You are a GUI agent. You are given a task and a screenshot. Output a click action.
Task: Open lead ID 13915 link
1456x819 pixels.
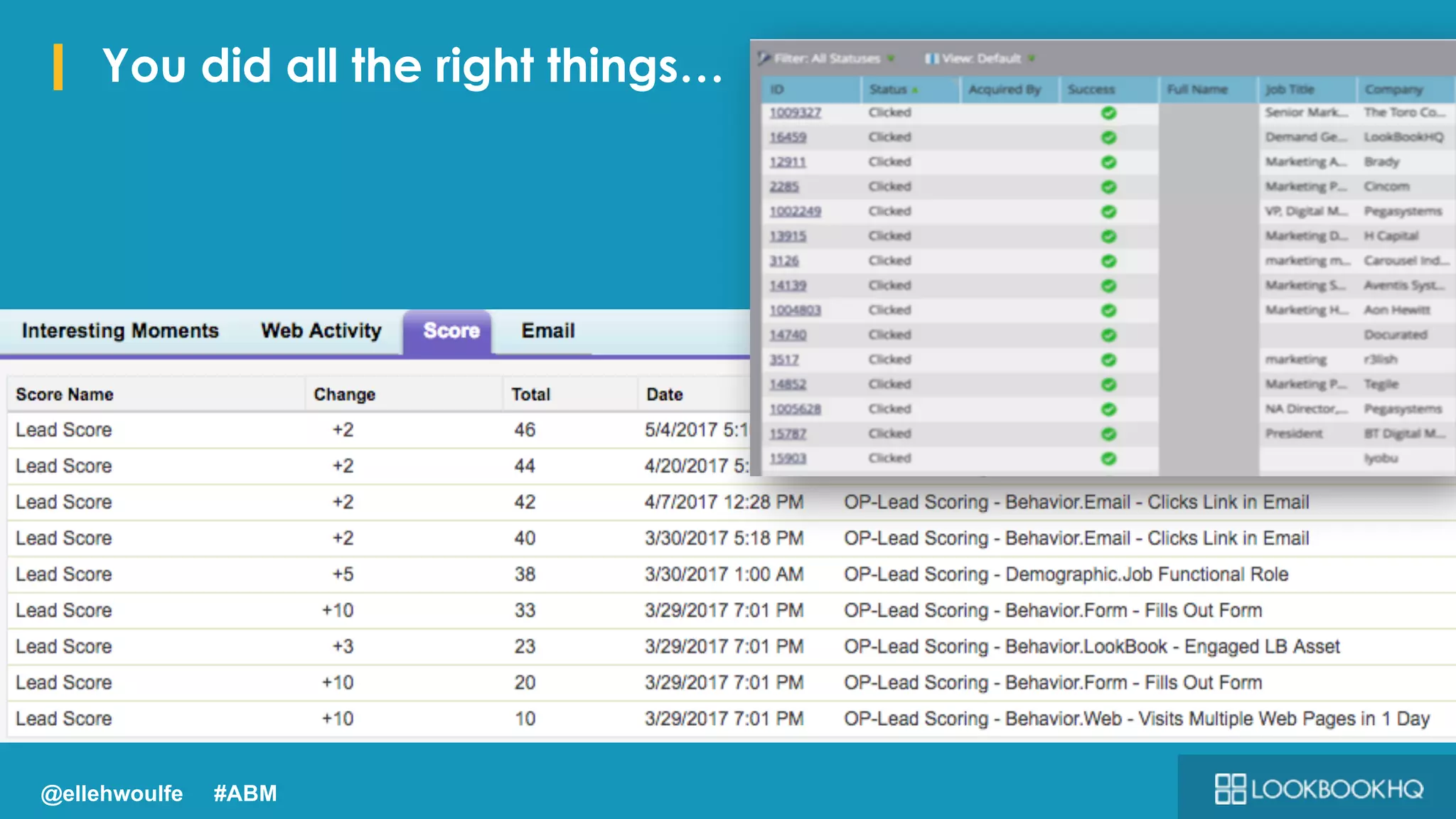click(788, 236)
